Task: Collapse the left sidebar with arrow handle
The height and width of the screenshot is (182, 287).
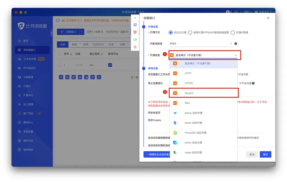Action: point(52,33)
